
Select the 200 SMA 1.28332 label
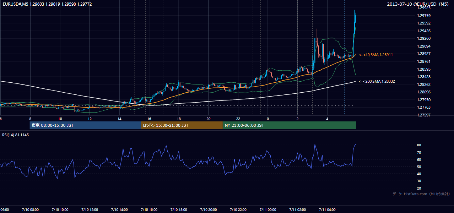pos(377,81)
